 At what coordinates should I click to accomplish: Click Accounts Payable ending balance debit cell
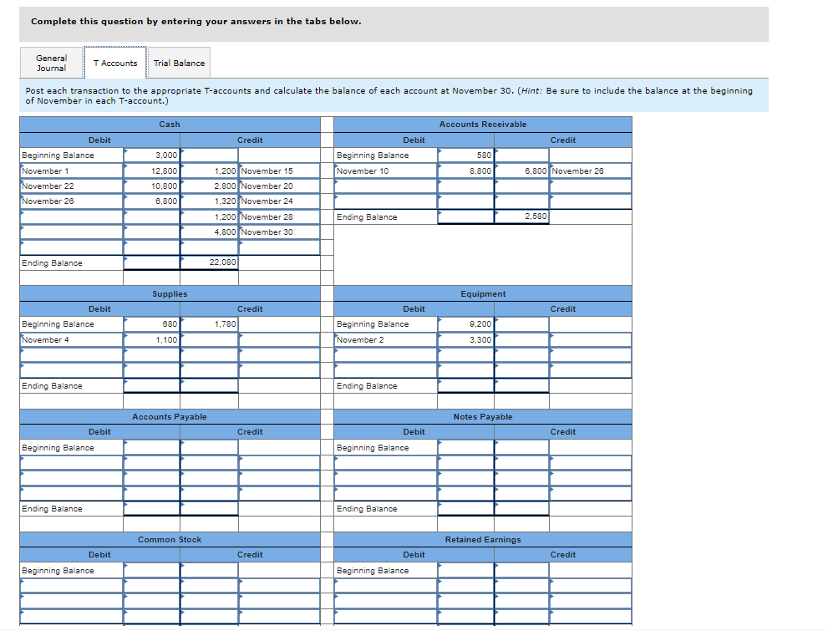tap(151, 509)
